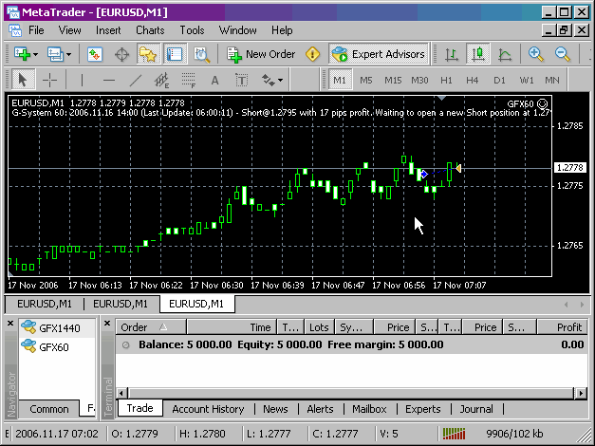The height and width of the screenshot is (446, 595).
Task: Toggle the Expert Advisors button
Action: tap(379, 54)
